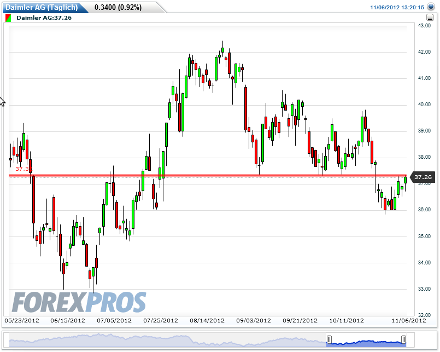Click the red/green candlestick legend icon
The width and height of the screenshot is (440, 352).
8,18
